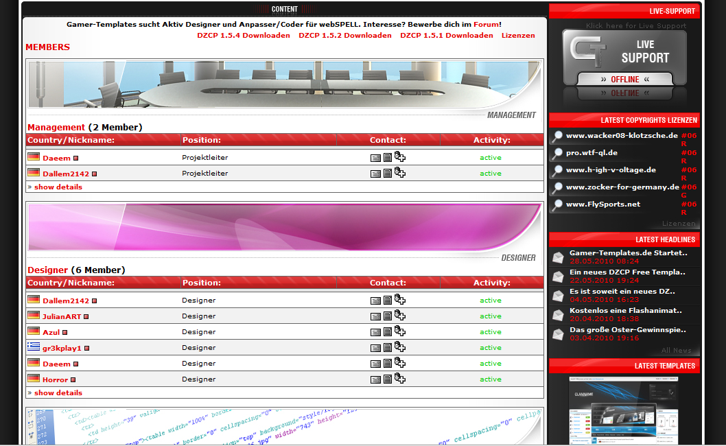Click message icon in gr3kplay1 row
This screenshot has width=726, height=446.
pos(375,349)
